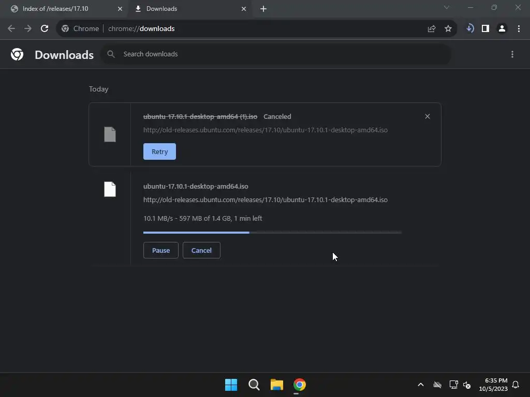The image size is (530, 397).
Task: Open the Downloads page more actions menu
Action: coord(512,54)
